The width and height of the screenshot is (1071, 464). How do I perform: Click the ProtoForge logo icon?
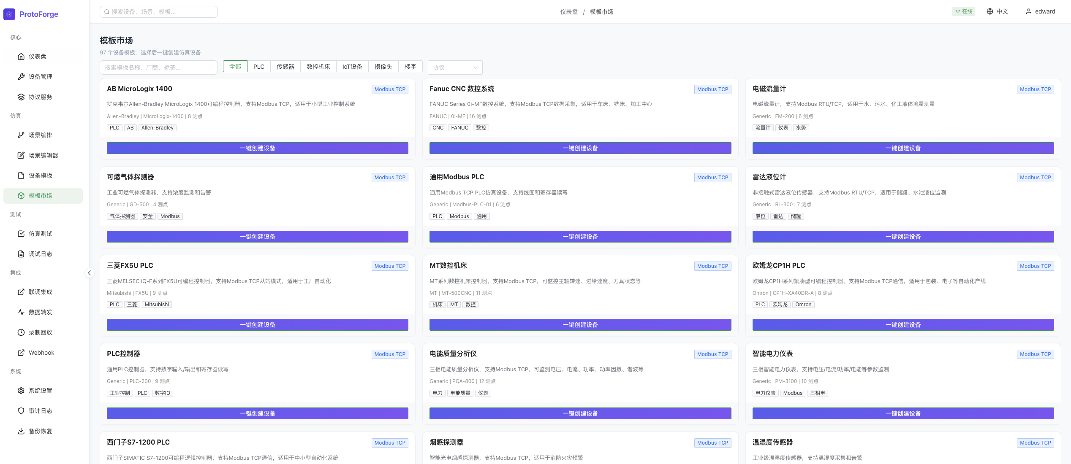(9, 14)
